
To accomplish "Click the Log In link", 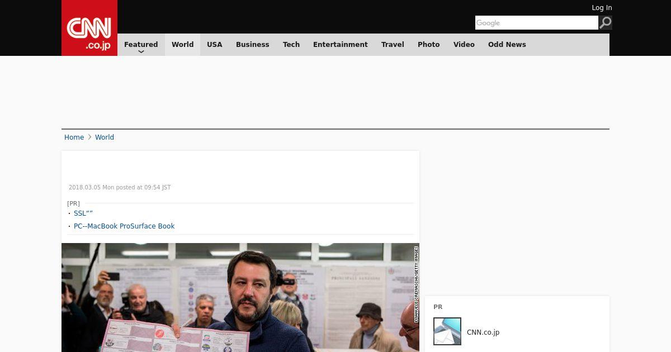I will (x=602, y=8).
